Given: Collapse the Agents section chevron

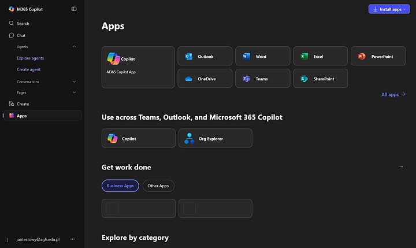Looking at the screenshot, I should [x=75, y=46].
